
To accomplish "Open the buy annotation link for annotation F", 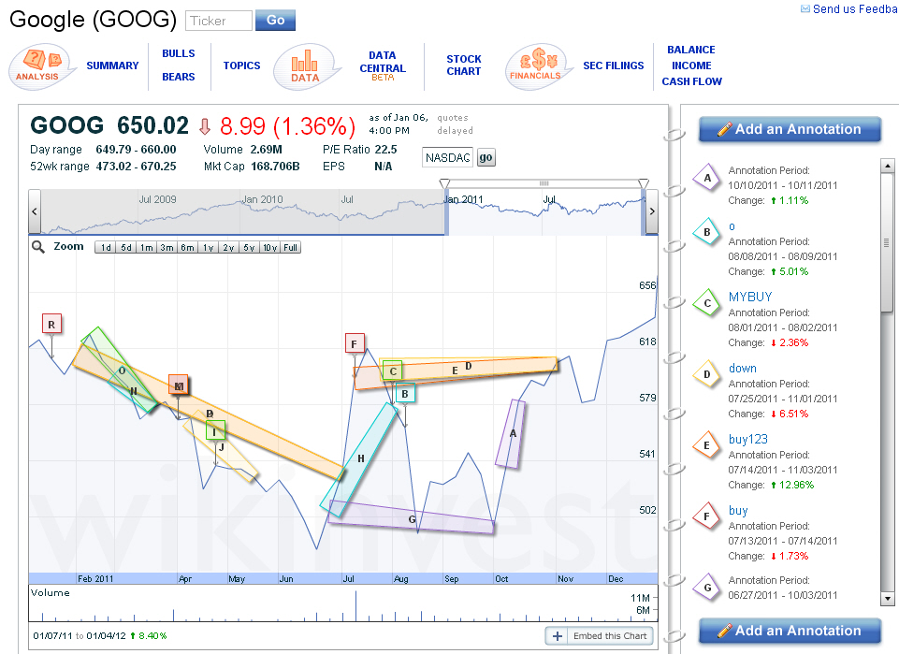I will pyautogui.click(x=738, y=510).
